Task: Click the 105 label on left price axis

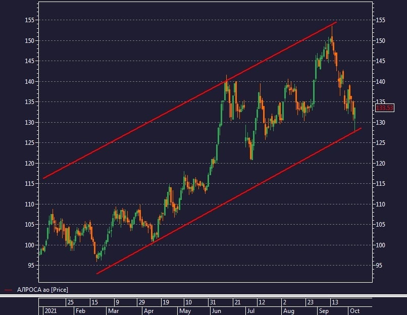Action: (29, 225)
